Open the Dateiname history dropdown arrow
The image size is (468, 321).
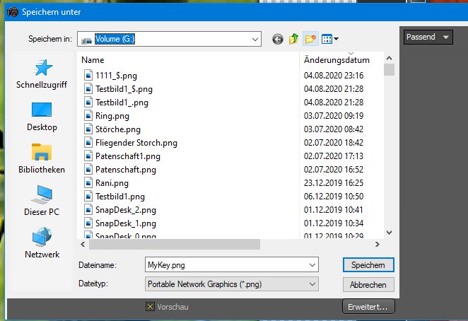pos(313,264)
